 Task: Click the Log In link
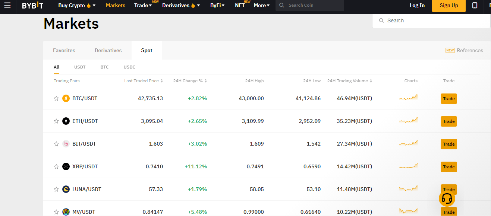(417, 5)
